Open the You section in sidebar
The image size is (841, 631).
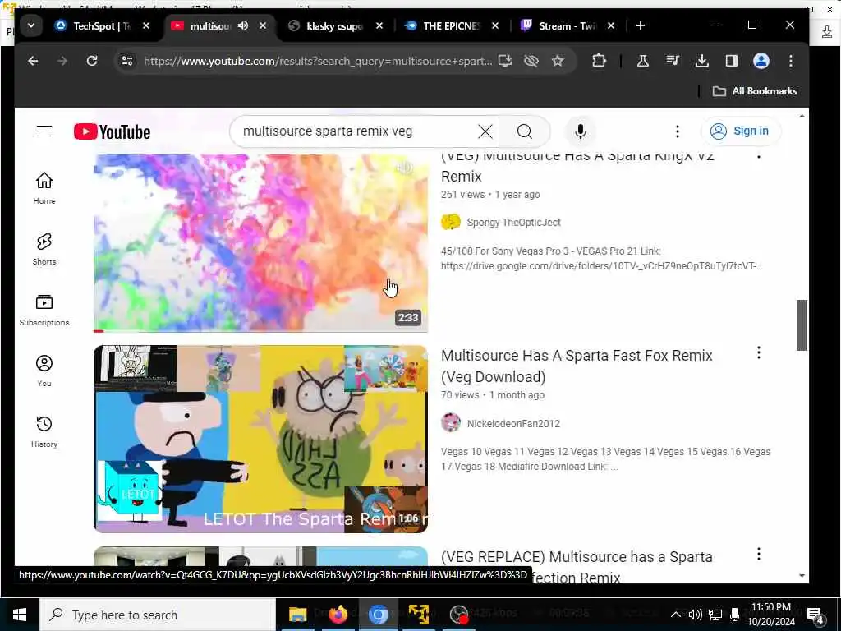44,371
